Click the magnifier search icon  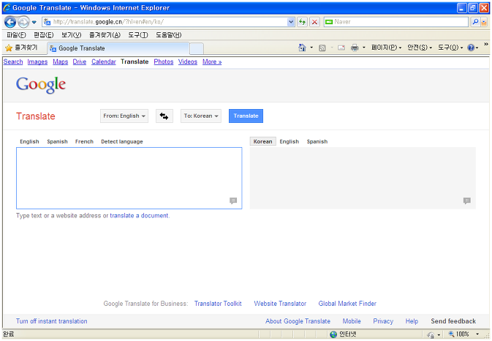pyautogui.click(x=475, y=22)
